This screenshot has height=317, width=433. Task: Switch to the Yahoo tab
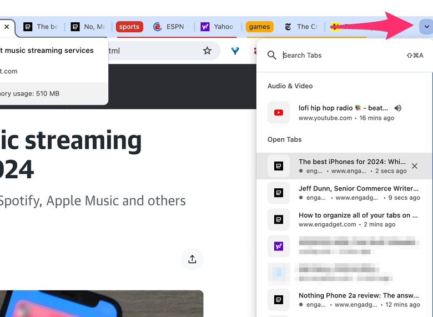[217, 27]
